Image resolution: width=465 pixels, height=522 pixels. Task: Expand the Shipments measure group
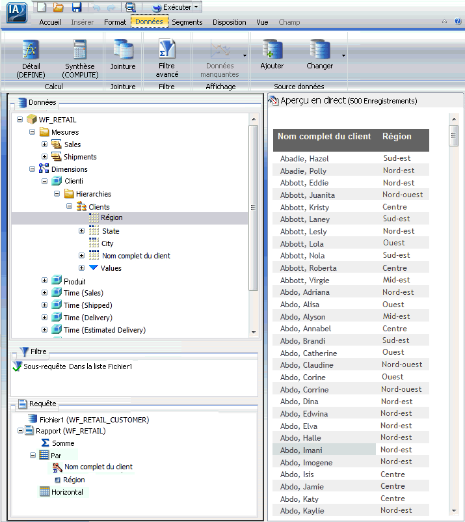45,156
